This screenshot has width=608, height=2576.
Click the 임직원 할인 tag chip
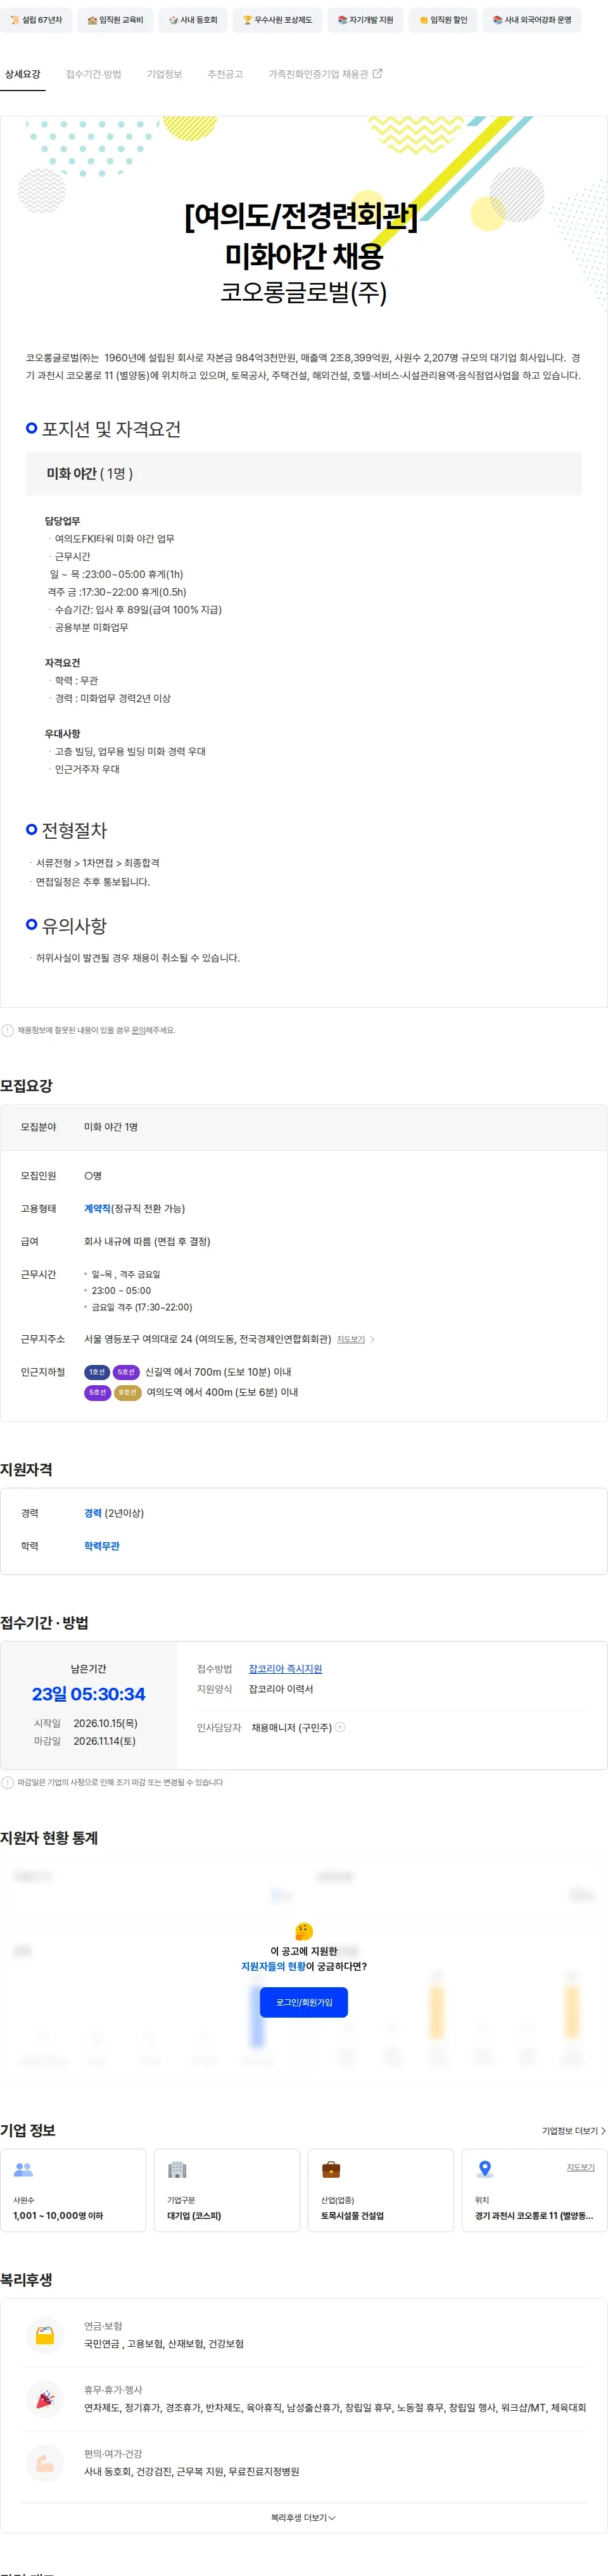coord(443,20)
